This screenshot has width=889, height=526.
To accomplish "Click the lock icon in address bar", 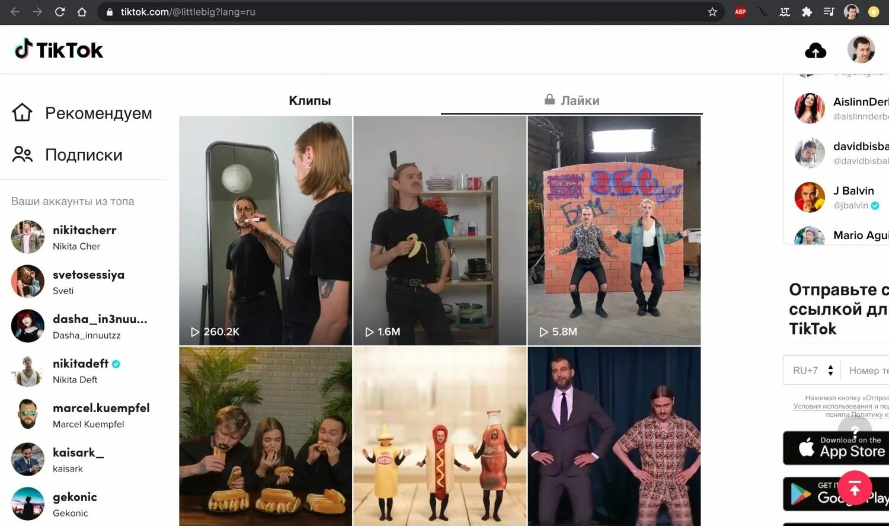I will click(x=110, y=12).
